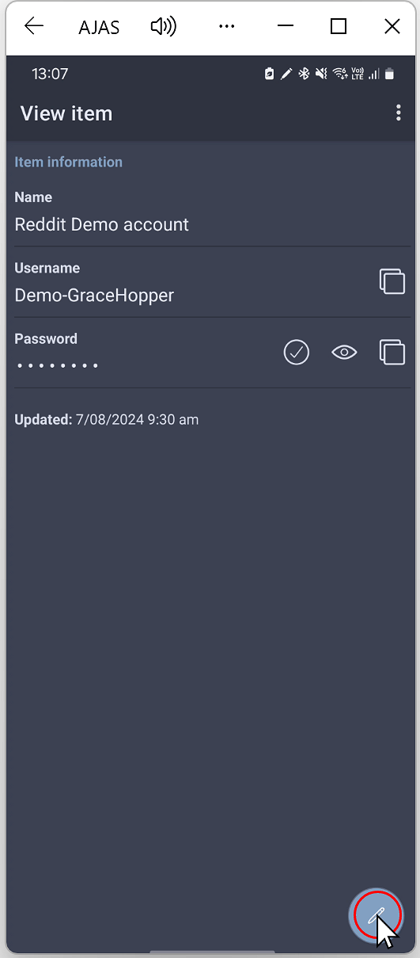This screenshot has width=420, height=958.
Task: Tap the edit pencil floating button
Action: pos(377,916)
